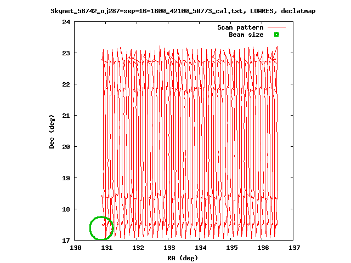Click the x-axis tick label 130
This screenshot has height=263, width=351.
tap(75, 248)
